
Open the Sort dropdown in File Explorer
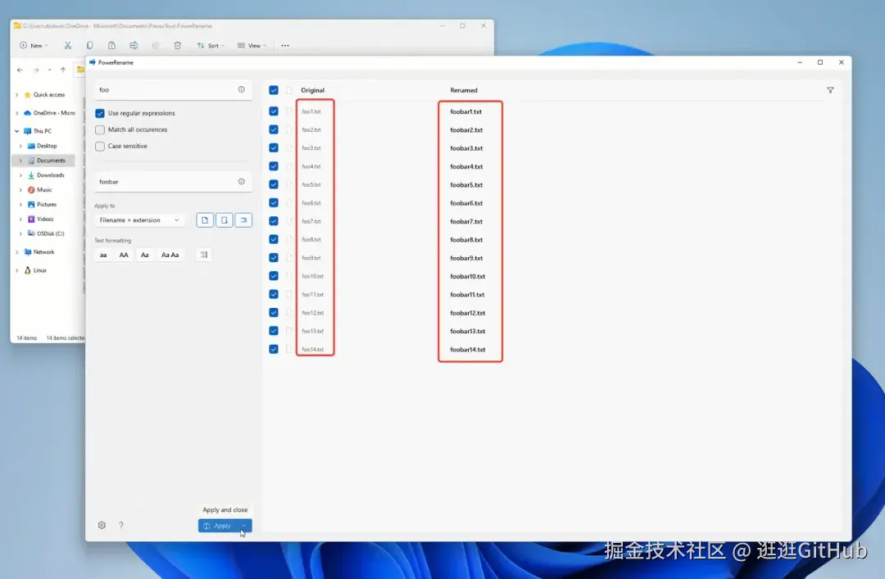coord(211,46)
